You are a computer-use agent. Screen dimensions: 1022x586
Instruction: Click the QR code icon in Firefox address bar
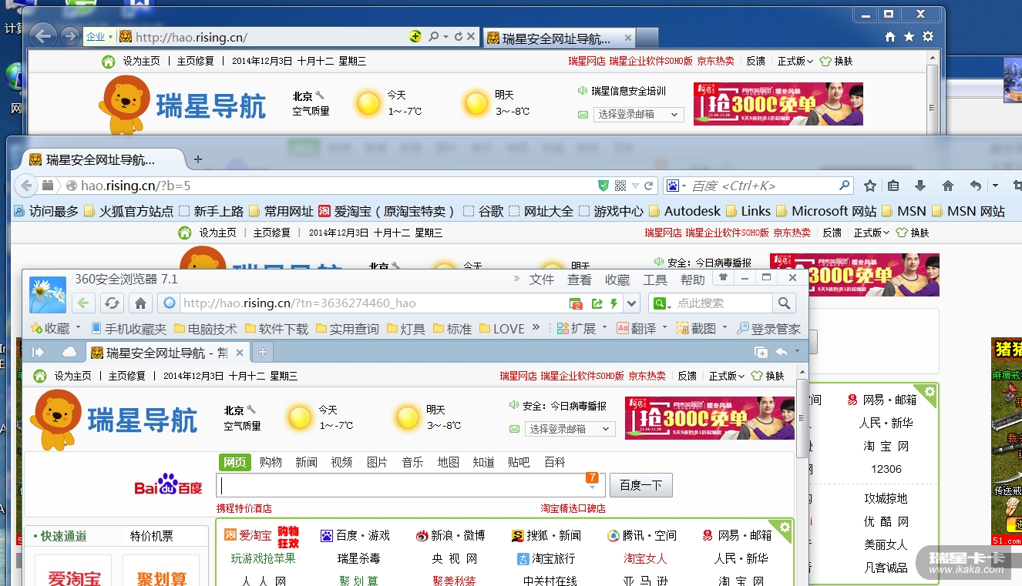click(x=620, y=186)
